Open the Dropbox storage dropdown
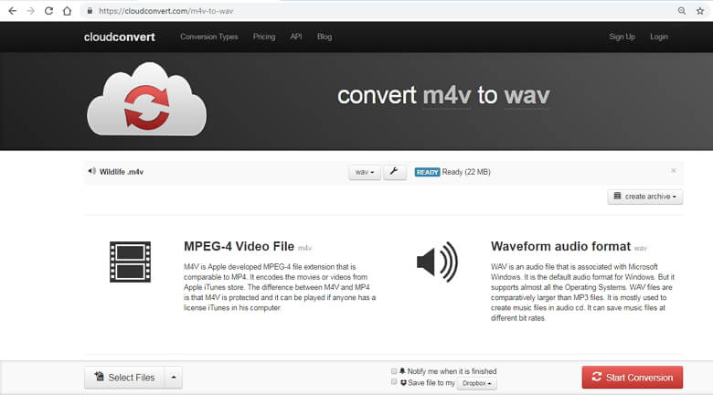 (x=476, y=383)
